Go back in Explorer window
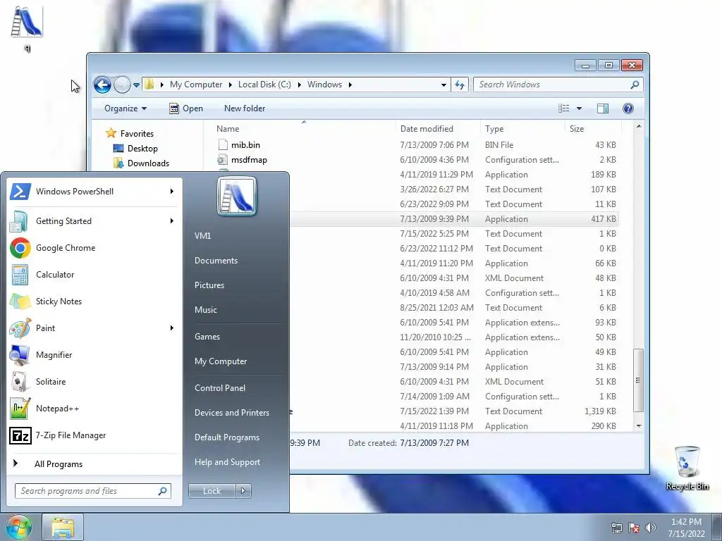Image resolution: width=722 pixels, height=541 pixels. (x=102, y=85)
